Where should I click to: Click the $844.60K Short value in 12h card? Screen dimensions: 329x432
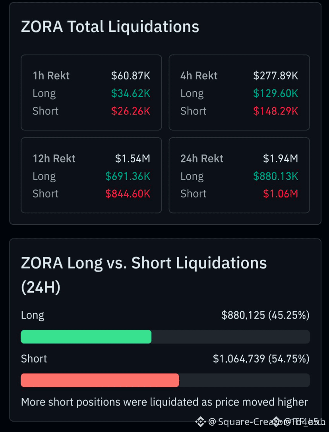128,194
